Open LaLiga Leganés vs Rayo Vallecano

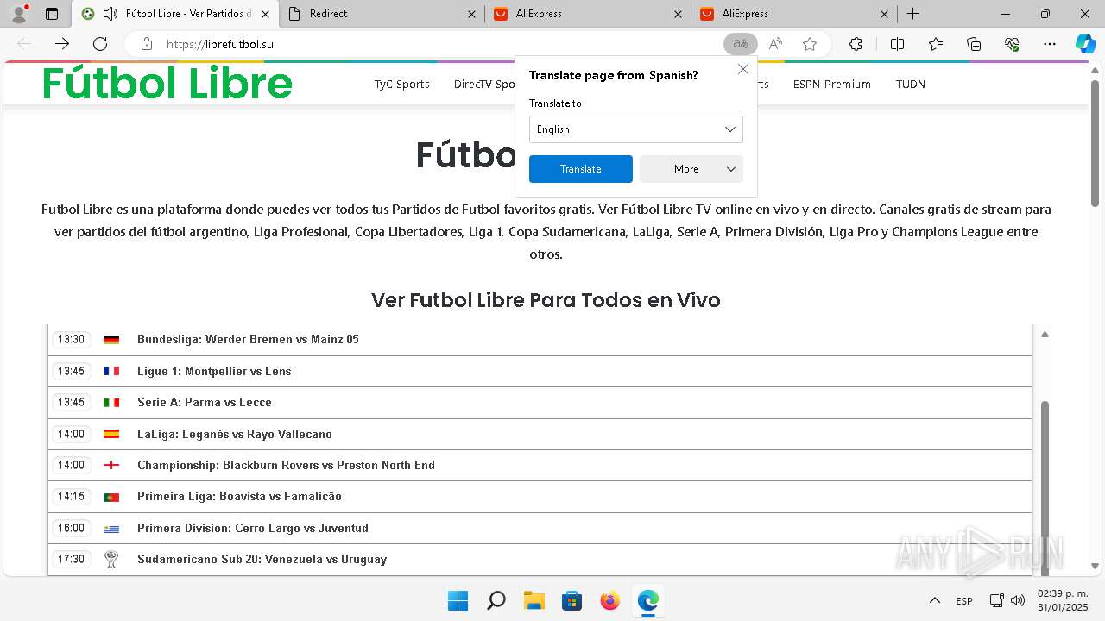[x=540, y=434]
